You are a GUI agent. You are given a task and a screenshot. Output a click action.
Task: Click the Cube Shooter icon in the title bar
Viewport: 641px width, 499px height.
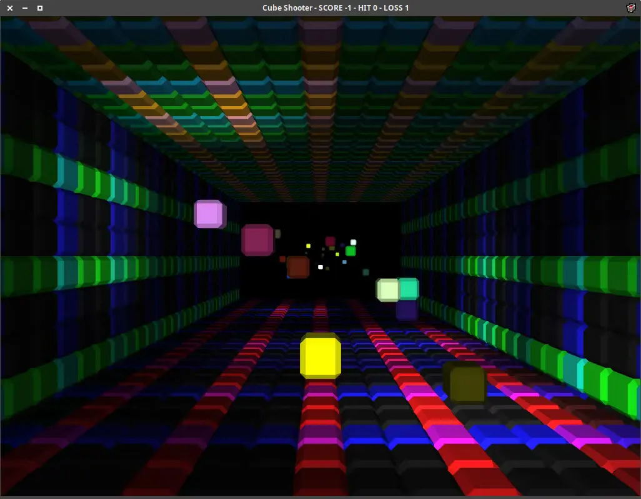pyautogui.click(x=631, y=7)
